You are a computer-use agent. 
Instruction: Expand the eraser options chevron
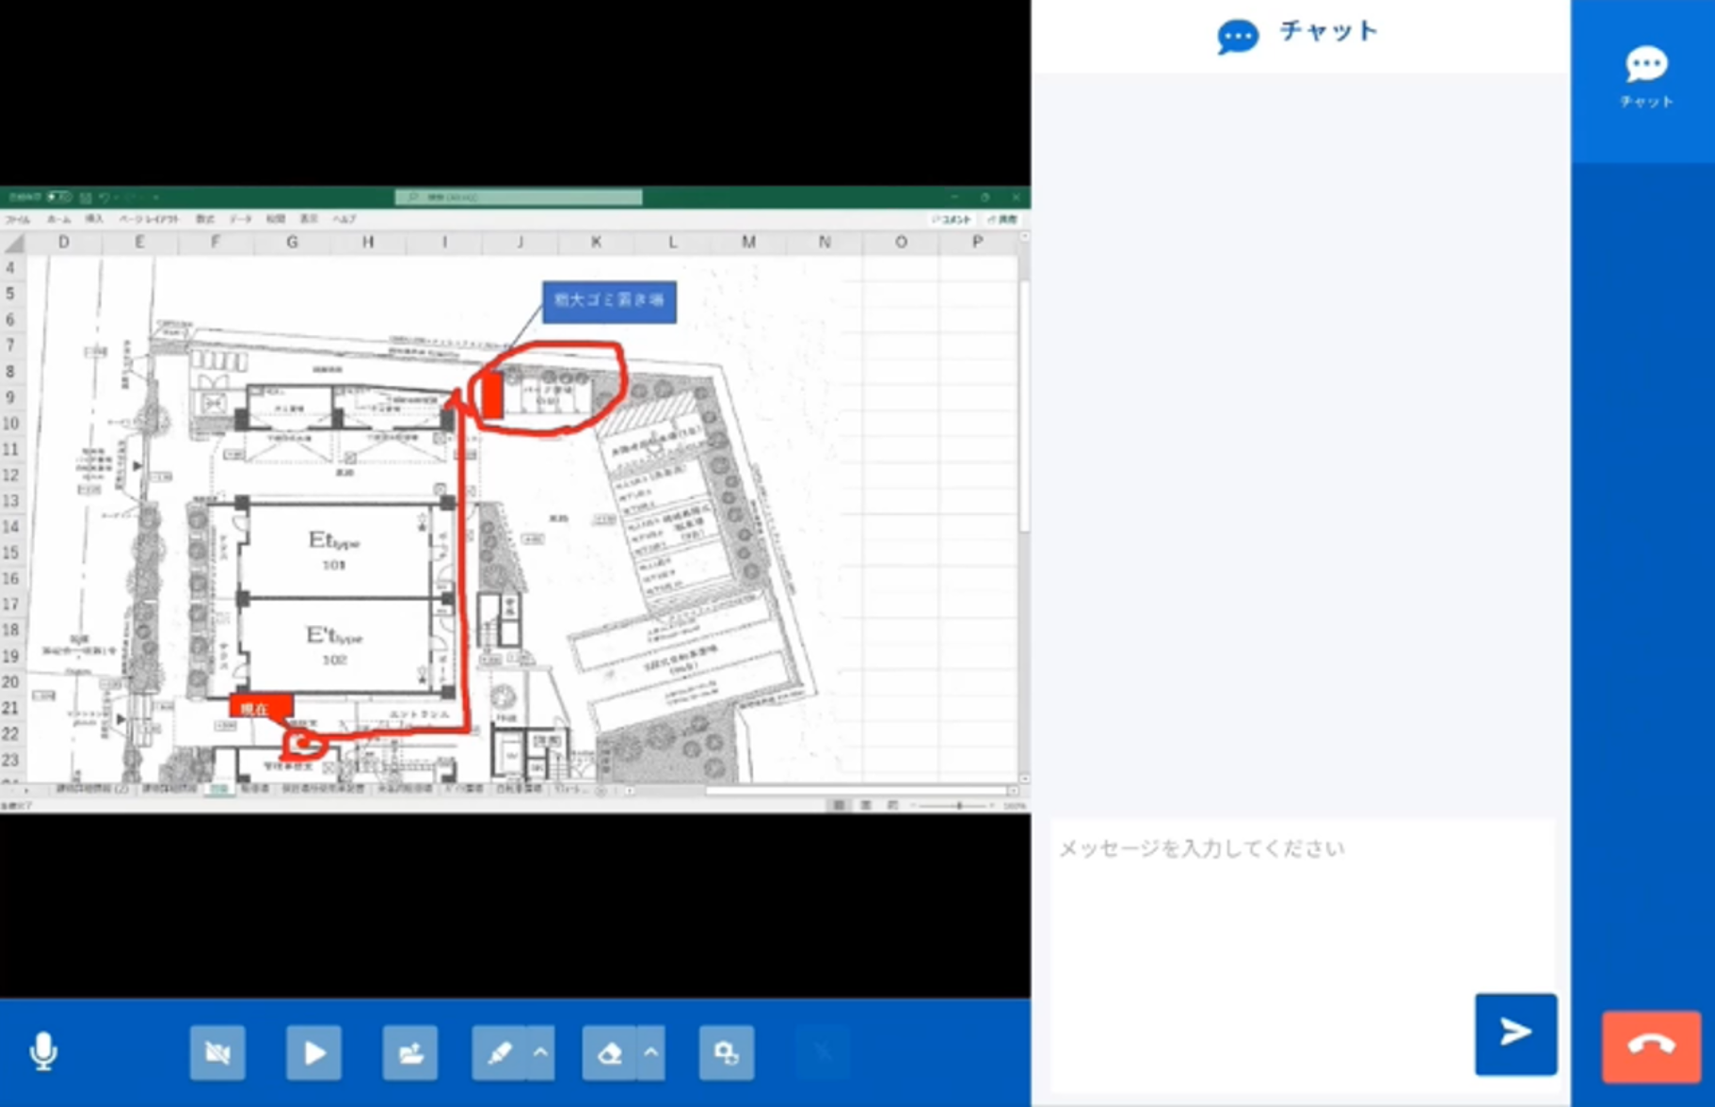(651, 1052)
